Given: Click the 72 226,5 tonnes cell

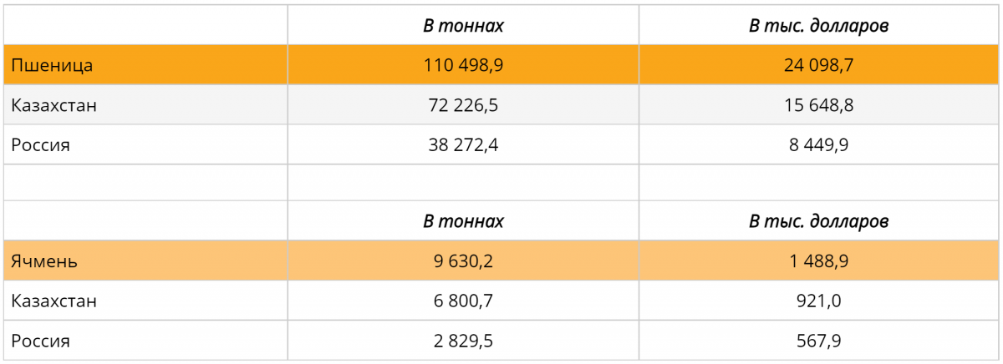Looking at the screenshot, I should [464, 105].
